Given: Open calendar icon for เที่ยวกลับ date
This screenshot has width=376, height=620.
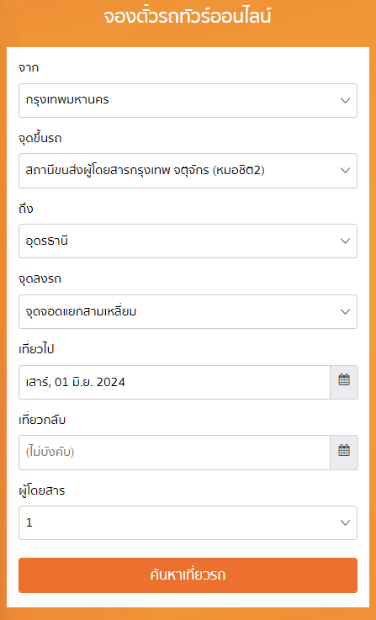Looking at the screenshot, I should pyautogui.click(x=344, y=453).
